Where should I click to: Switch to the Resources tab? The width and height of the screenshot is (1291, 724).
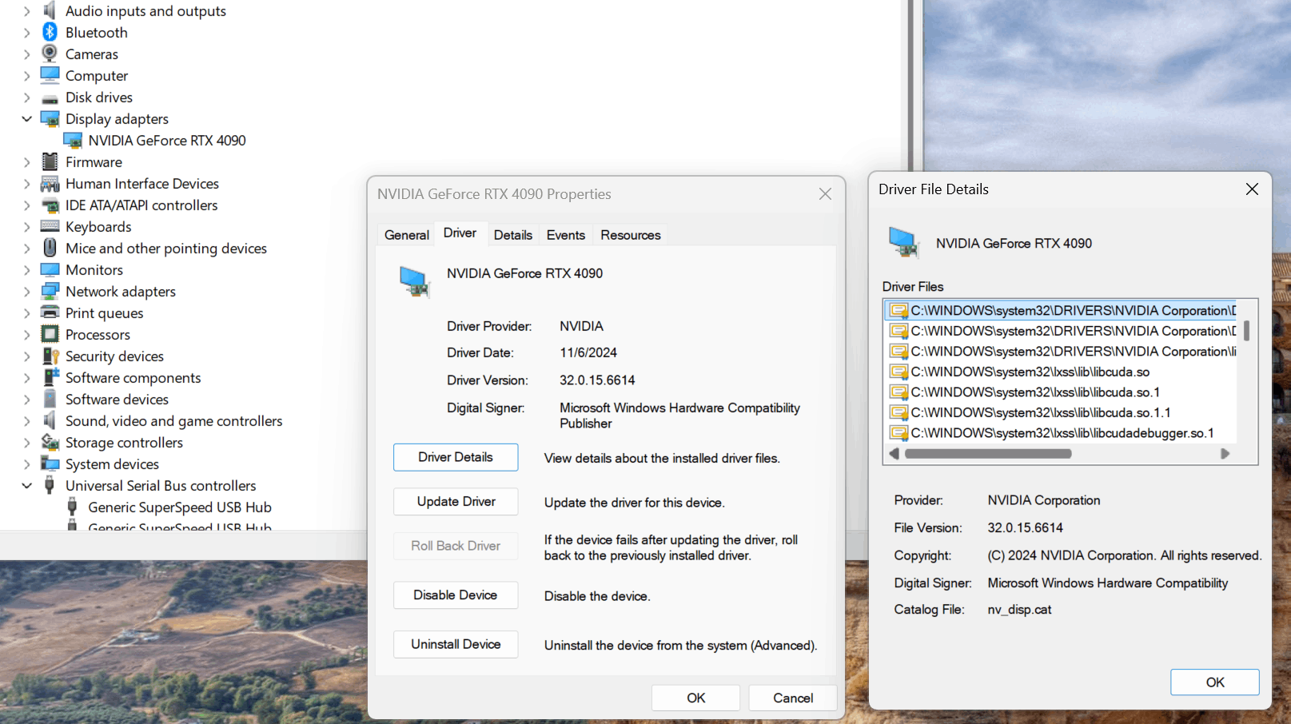coord(631,235)
